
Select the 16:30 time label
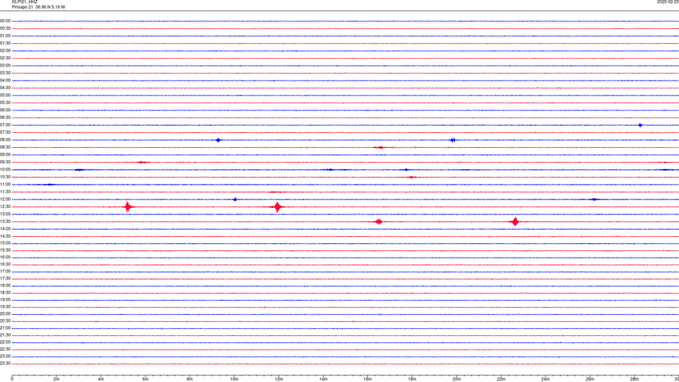click(x=5, y=264)
